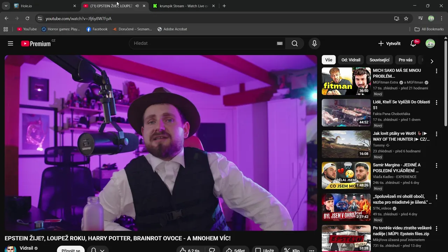Open media controls icon in Chrome toolbar
Viewport: 448px width, 252px height.
[421, 18]
